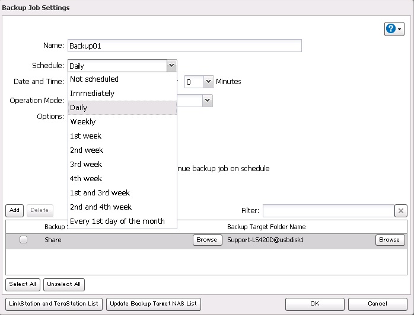The width and height of the screenshot is (414, 315).
Task: Choose 1st week schedule option
Action: (122, 136)
